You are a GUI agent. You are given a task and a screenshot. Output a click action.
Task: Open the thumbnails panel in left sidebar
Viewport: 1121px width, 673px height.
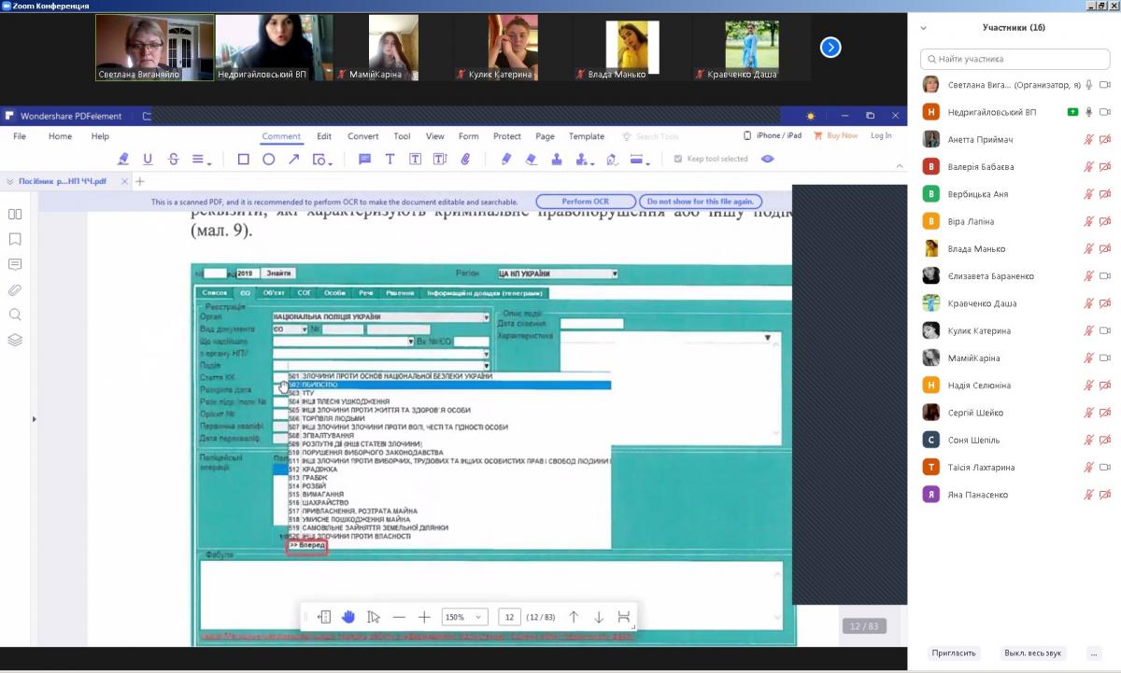(x=15, y=214)
